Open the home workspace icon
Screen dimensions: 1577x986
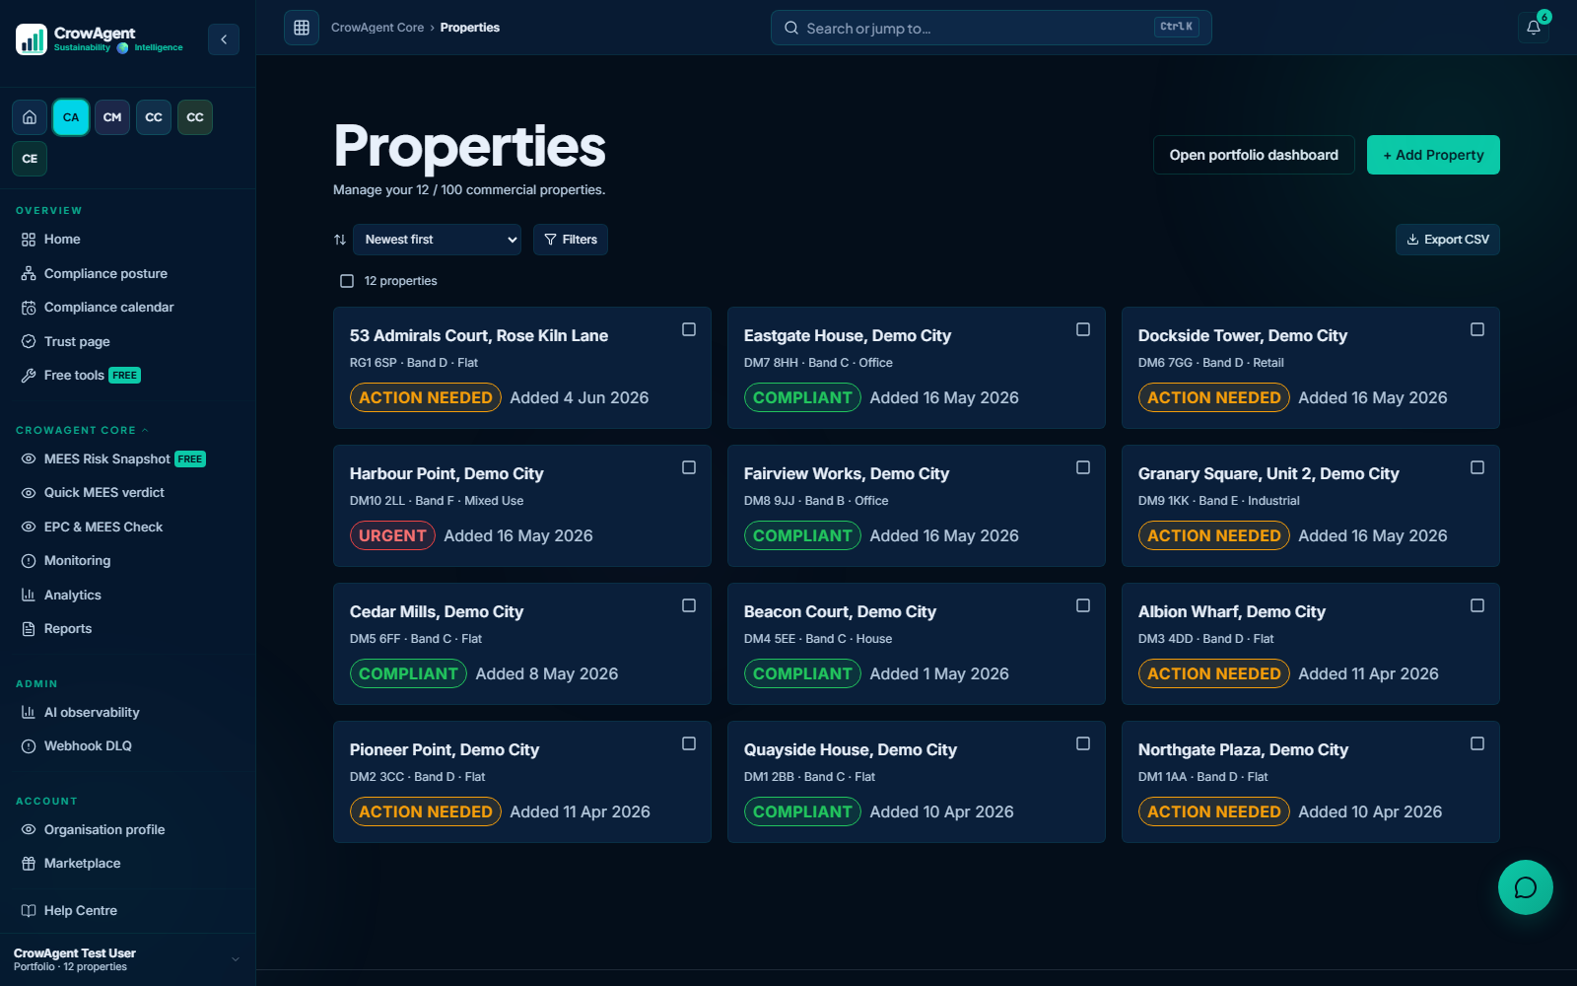(30, 117)
